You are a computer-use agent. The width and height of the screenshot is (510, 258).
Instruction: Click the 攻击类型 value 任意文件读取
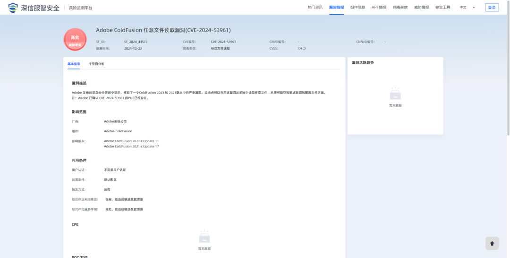coord(221,49)
